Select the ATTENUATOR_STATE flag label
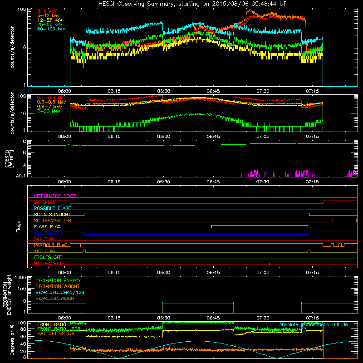 coord(55,196)
